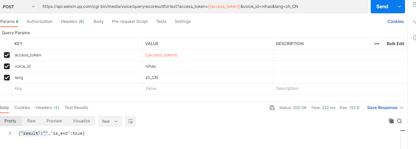The width and height of the screenshot is (416, 149).
Task: Select the {{access_token}} value cell
Action: pos(208,55)
